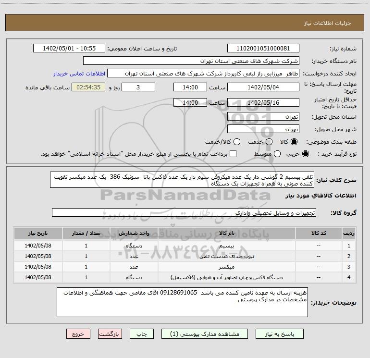Select the تیوب صدای هدست تلفن row
The image size is (370, 358).
coord(185,256)
